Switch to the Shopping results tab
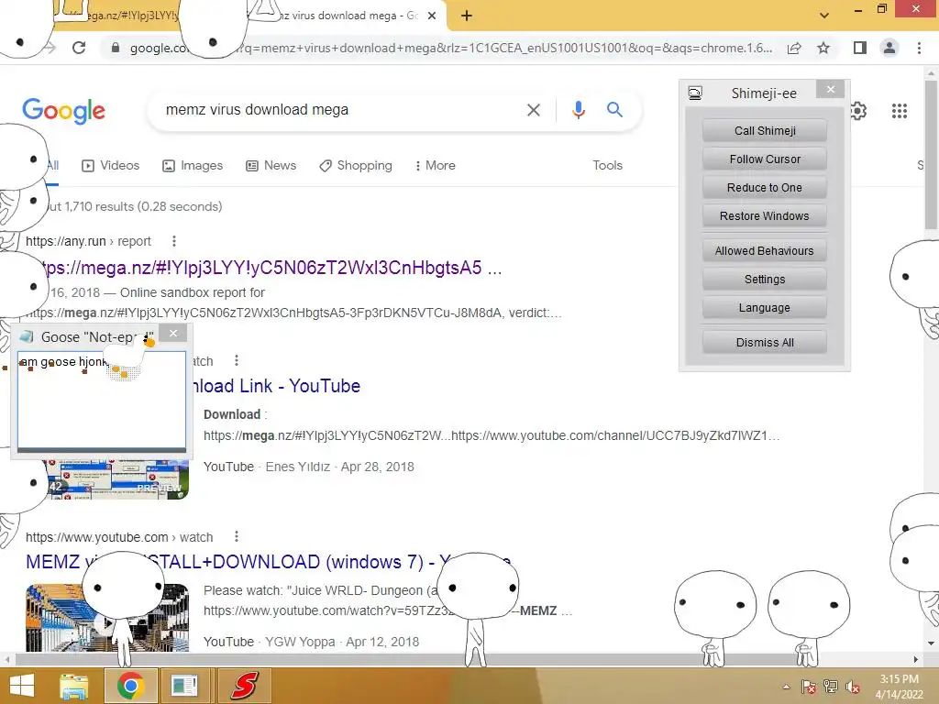 pos(356,166)
